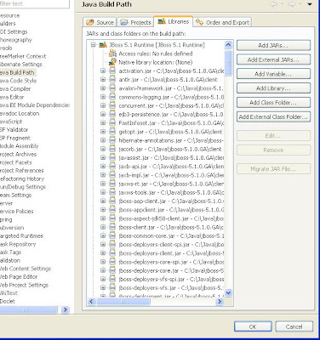
Task: Click Add External JARs... button
Action: coord(273,59)
